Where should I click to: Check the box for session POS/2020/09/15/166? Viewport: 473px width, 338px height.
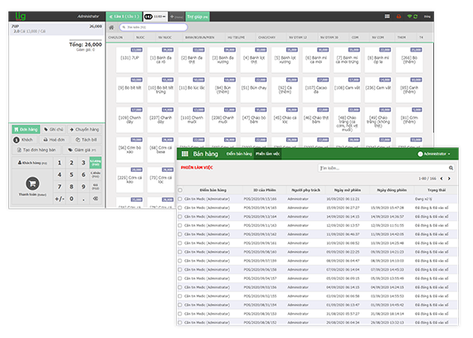[x=180, y=199]
